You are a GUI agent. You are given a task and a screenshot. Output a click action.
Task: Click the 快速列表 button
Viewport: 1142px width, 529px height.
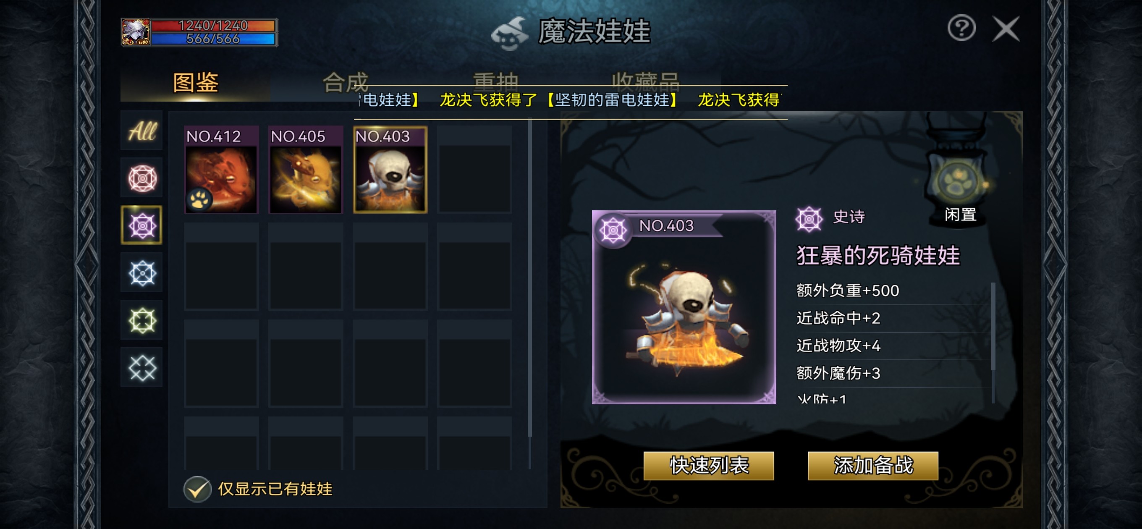[709, 466]
